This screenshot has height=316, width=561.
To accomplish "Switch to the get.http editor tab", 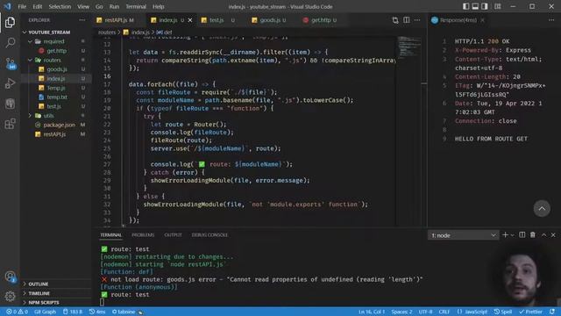I will tap(321, 20).
